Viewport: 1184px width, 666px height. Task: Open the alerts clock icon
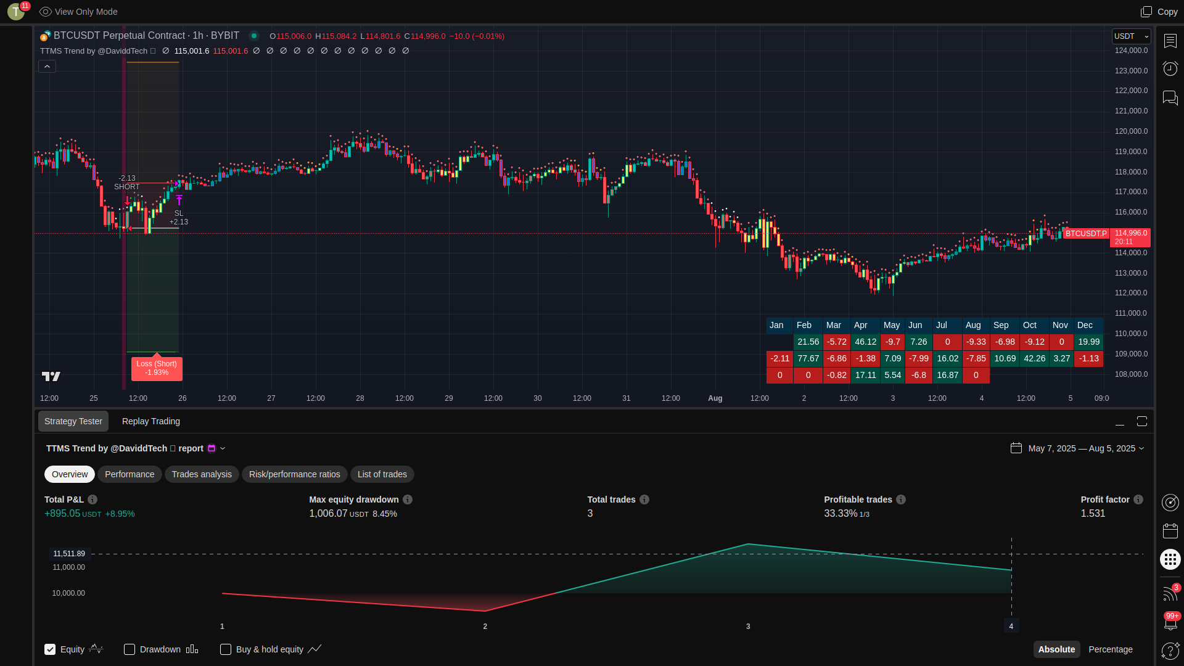(1170, 68)
